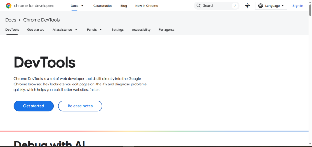Open the Accessibility tab
This screenshot has width=312, height=147.
pyautogui.click(x=141, y=30)
